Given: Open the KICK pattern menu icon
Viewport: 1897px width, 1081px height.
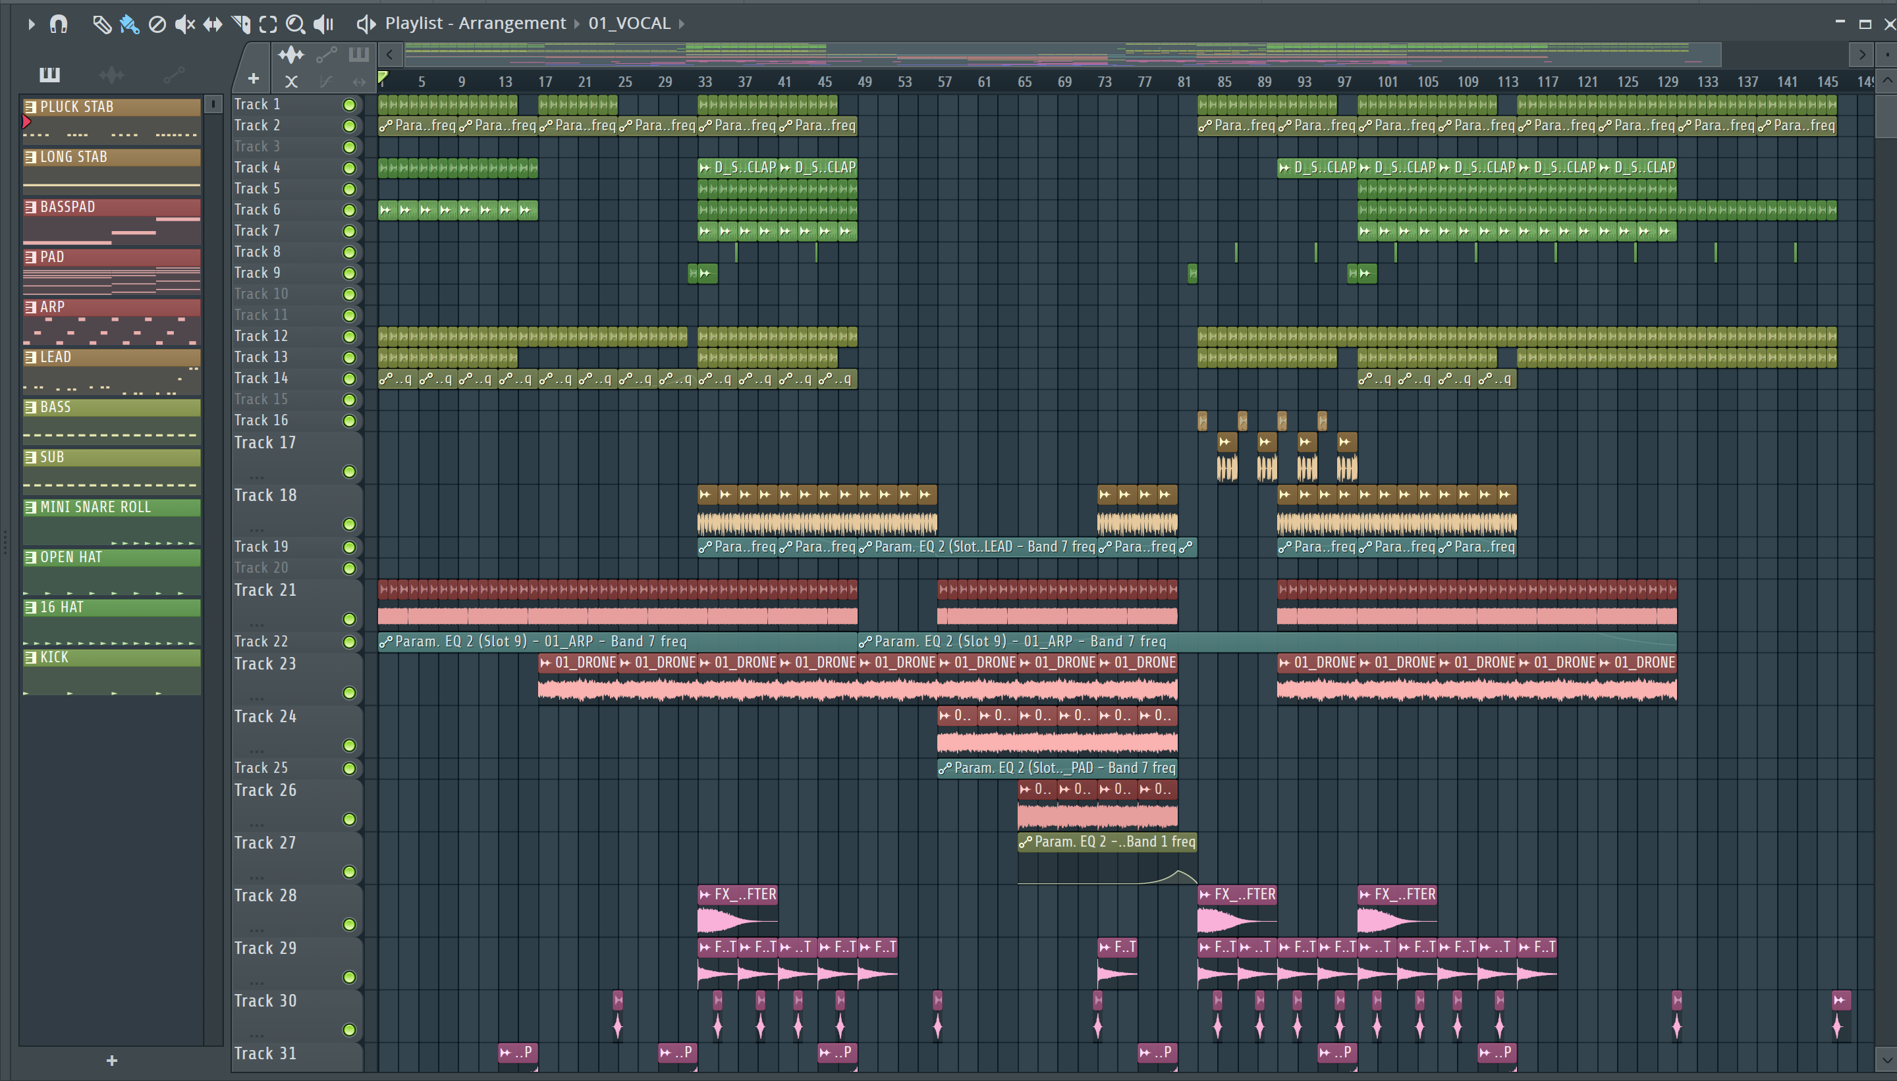Looking at the screenshot, I should pos(30,658).
